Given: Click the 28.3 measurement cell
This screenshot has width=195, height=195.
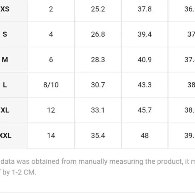Looking at the screenshot, I should click(98, 60).
